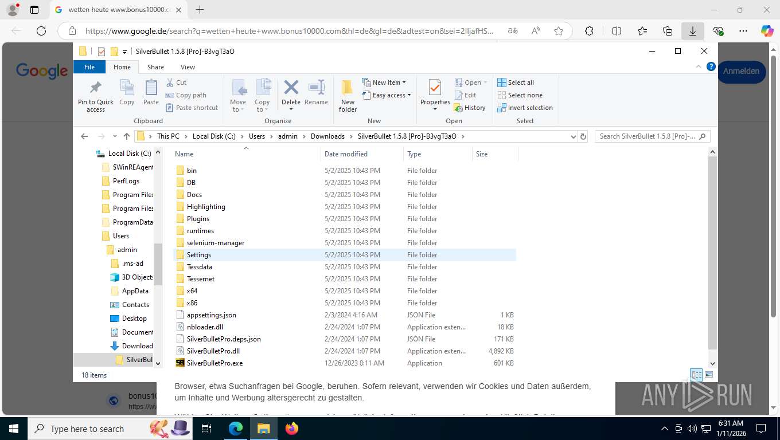
Task: Open Copy to dropdown
Action: [x=262, y=96]
